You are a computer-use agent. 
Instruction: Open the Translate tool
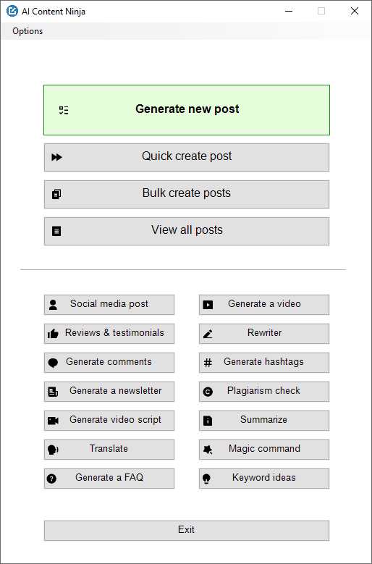[109, 450]
